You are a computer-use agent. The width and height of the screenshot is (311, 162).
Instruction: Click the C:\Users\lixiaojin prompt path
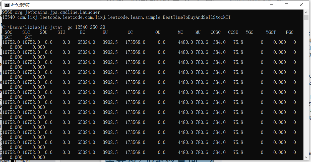[x=25, y=27]
